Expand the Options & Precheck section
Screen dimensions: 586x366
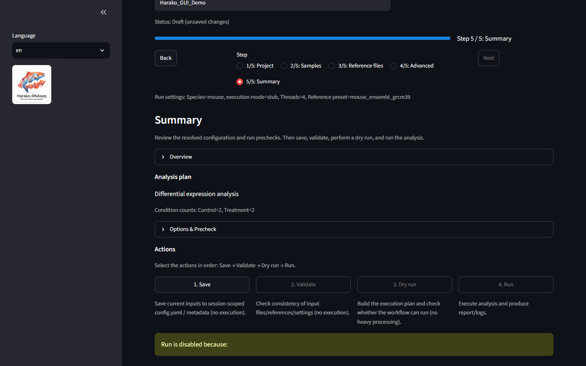pos(354,229)
